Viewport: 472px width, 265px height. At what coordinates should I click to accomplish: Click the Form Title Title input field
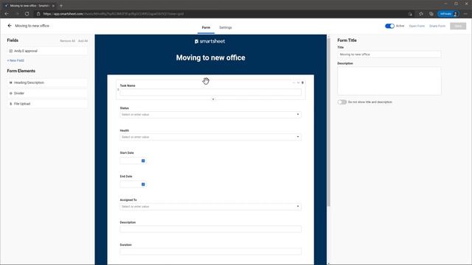[x=389, y=54]
